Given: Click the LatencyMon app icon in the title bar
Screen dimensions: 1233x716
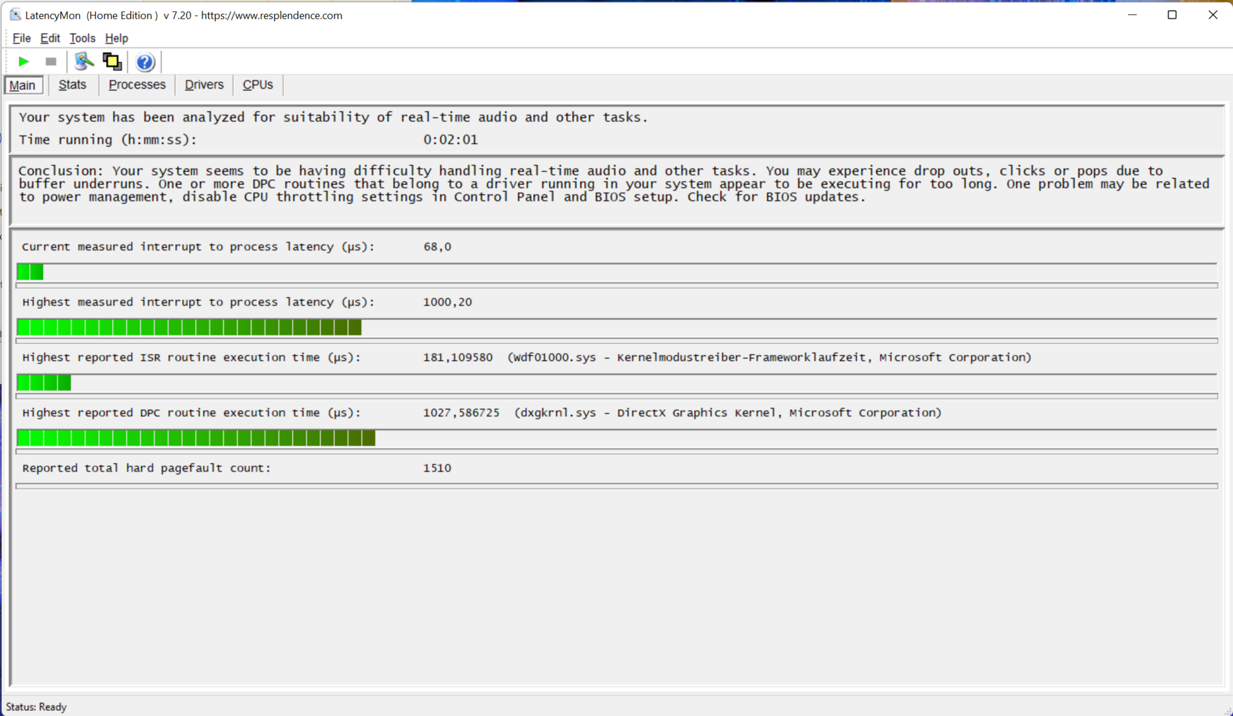Looking at the screenshot, I should point(15,15).
